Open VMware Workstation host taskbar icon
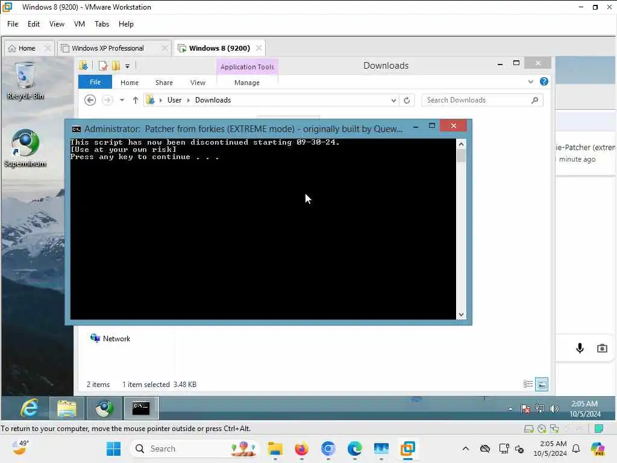This screenshot has width=617, height=463. click(x=408, y=449)
